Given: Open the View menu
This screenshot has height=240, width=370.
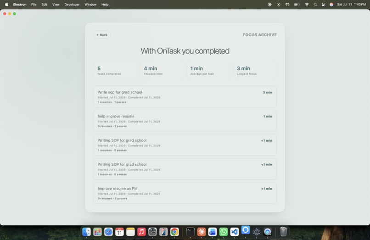Looking at the screenshot, I should coord(56,4).
